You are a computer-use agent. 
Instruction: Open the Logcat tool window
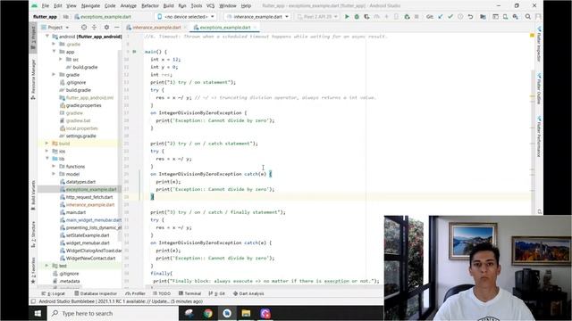54,293
